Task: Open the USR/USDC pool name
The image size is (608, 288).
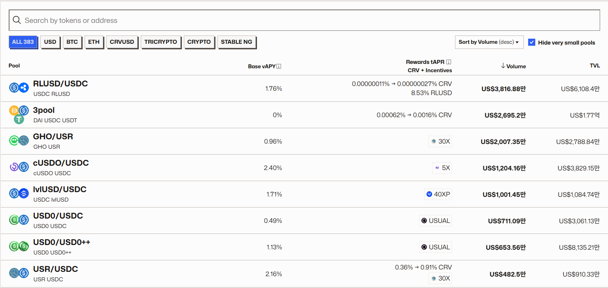Action: 55,269
